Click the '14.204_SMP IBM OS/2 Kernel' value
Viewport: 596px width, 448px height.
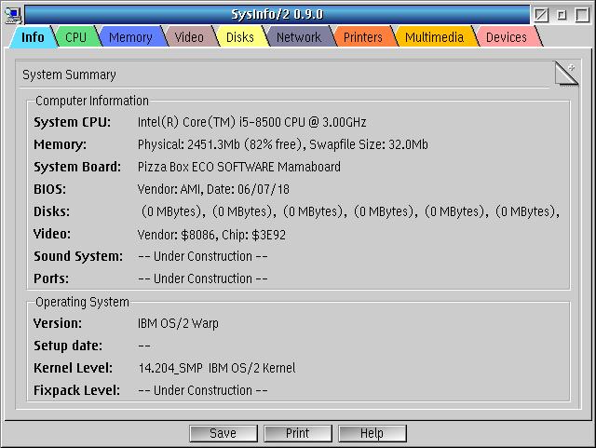(217, 368)
